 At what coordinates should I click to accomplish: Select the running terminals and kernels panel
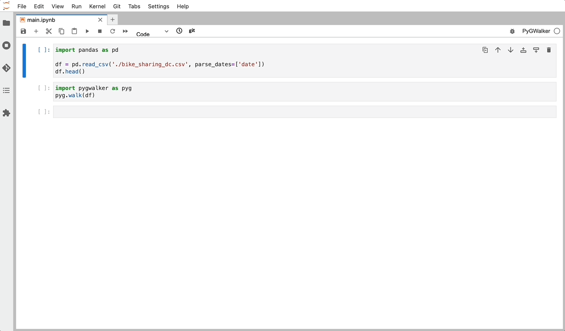(6, 45)
